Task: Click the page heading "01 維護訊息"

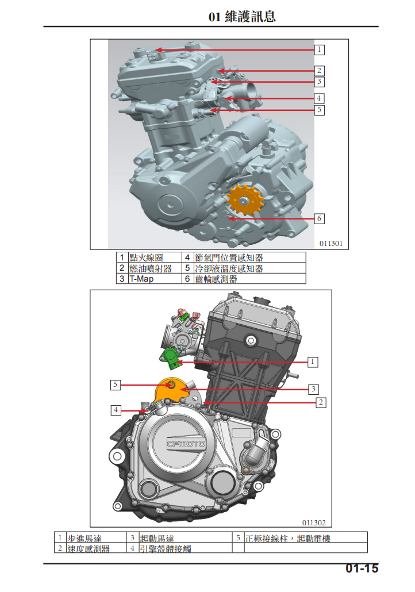Action: coord(242,17)
